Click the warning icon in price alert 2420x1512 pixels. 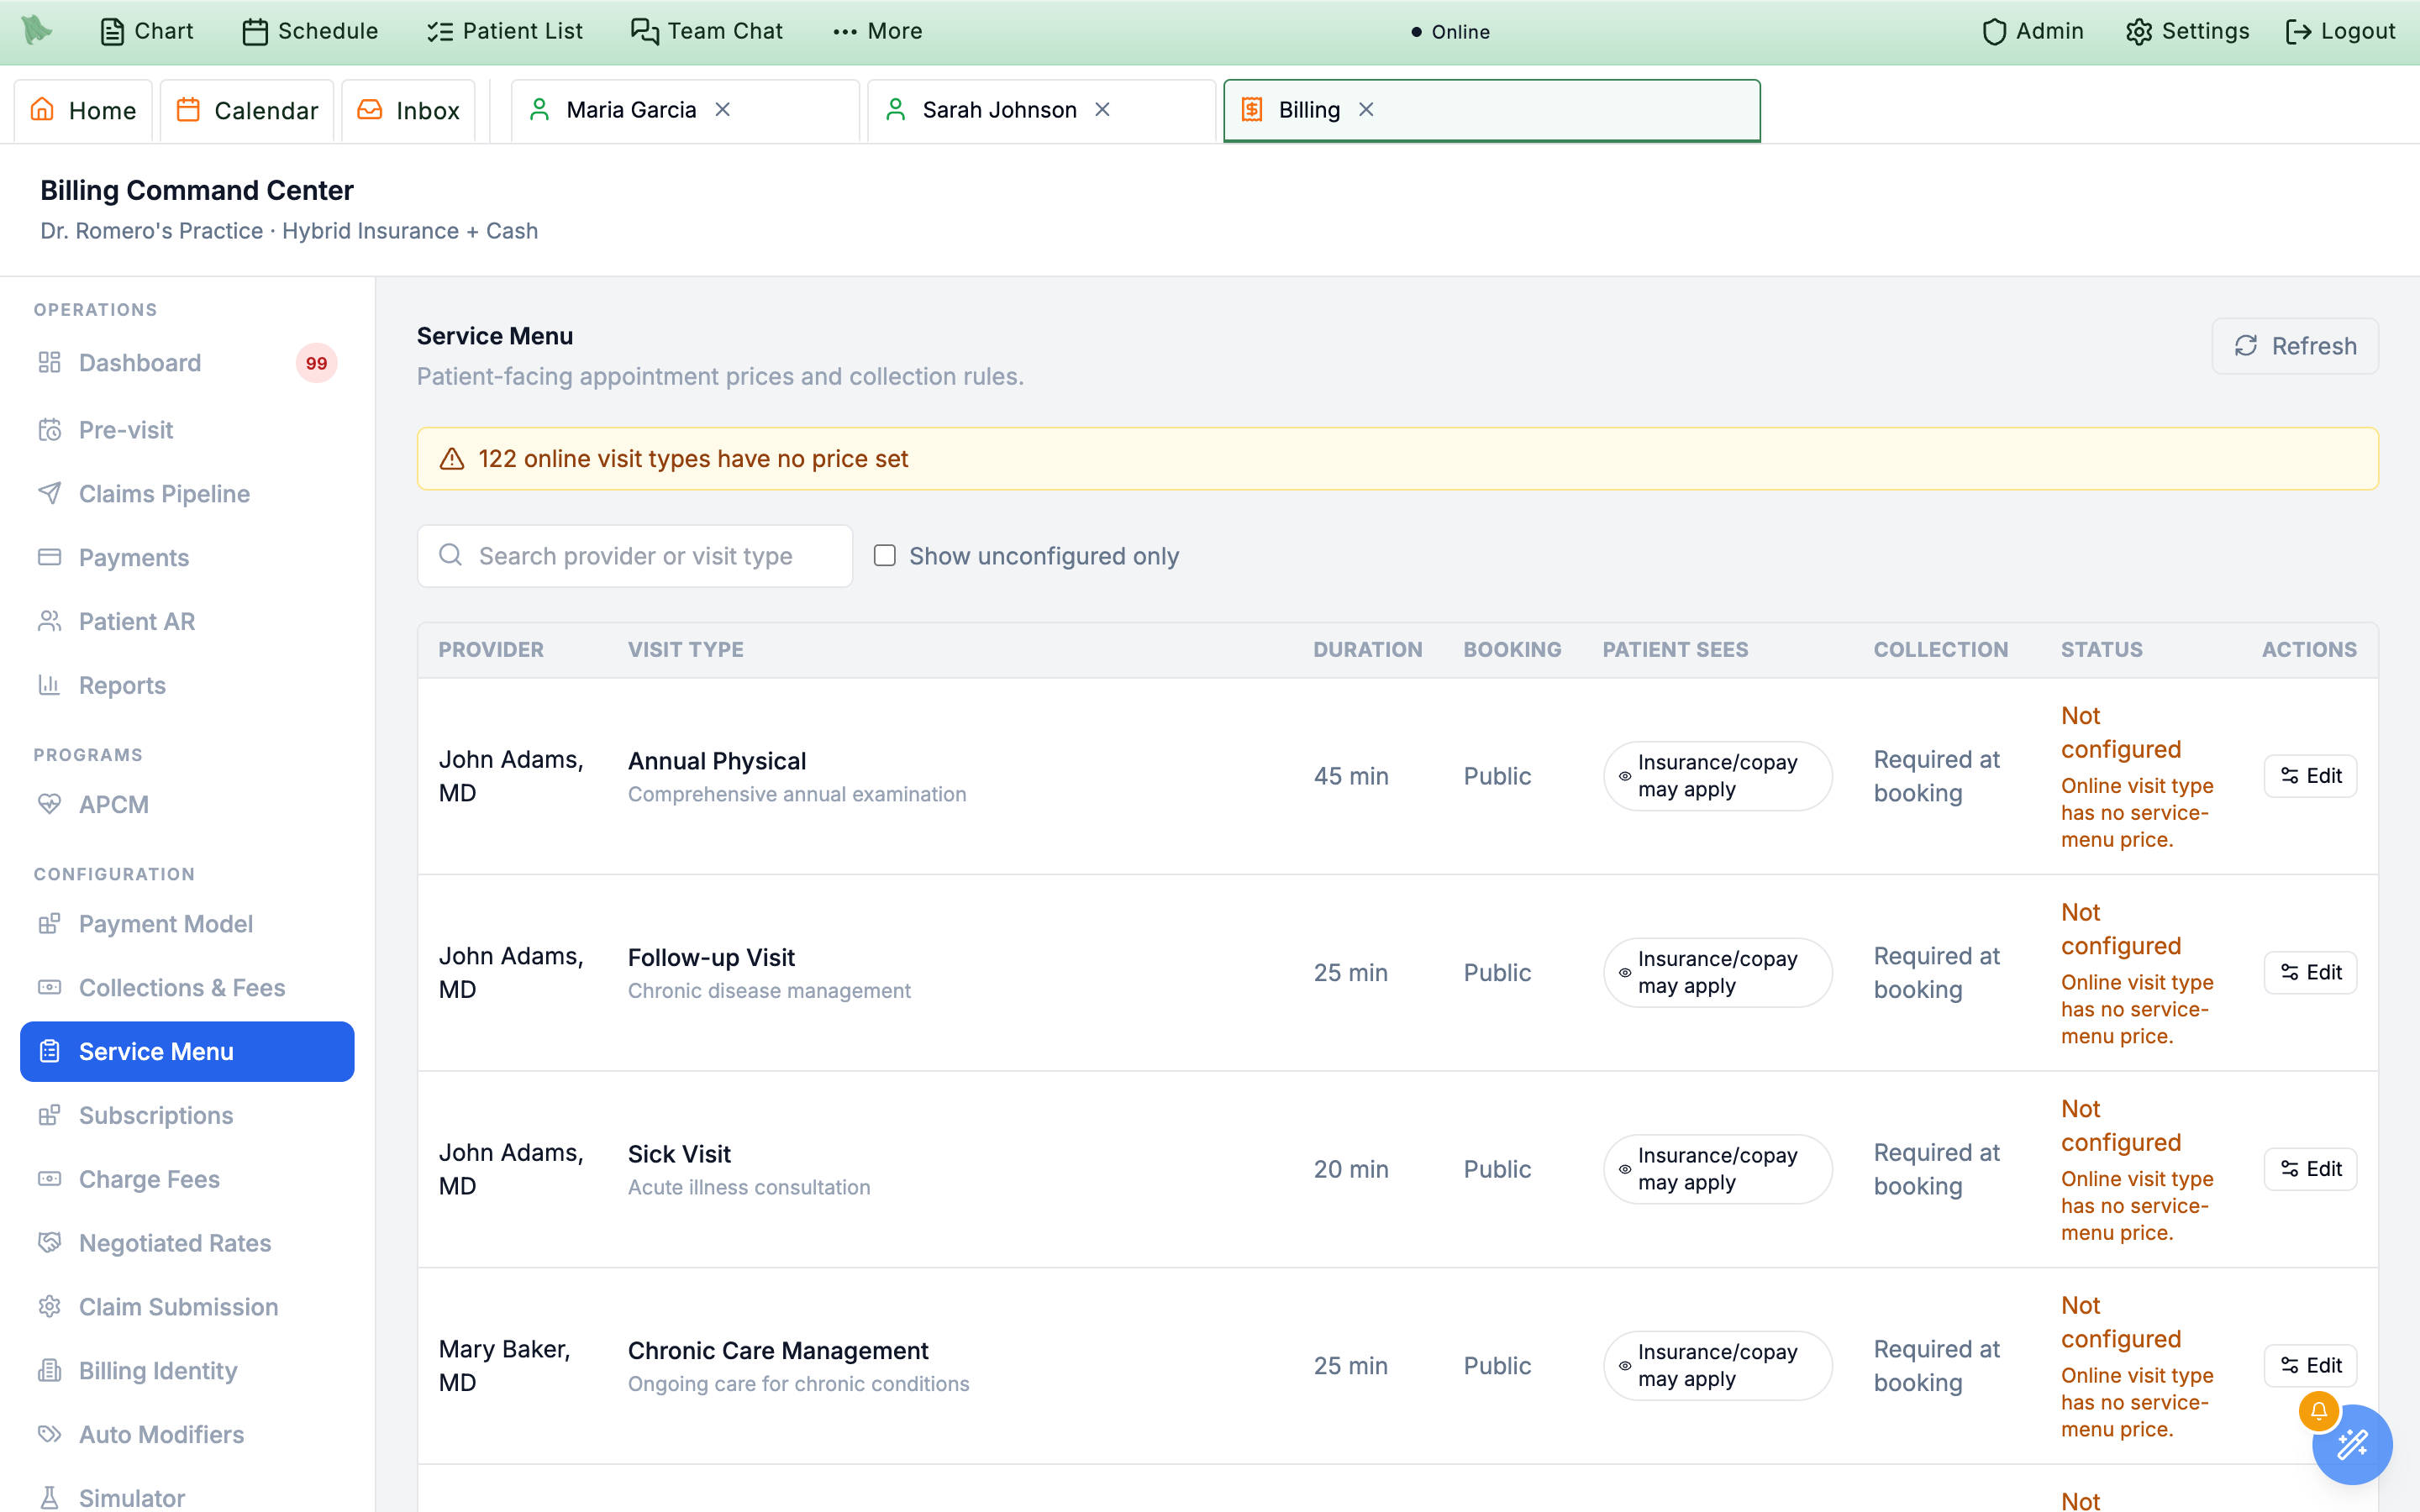coord(452,459)
